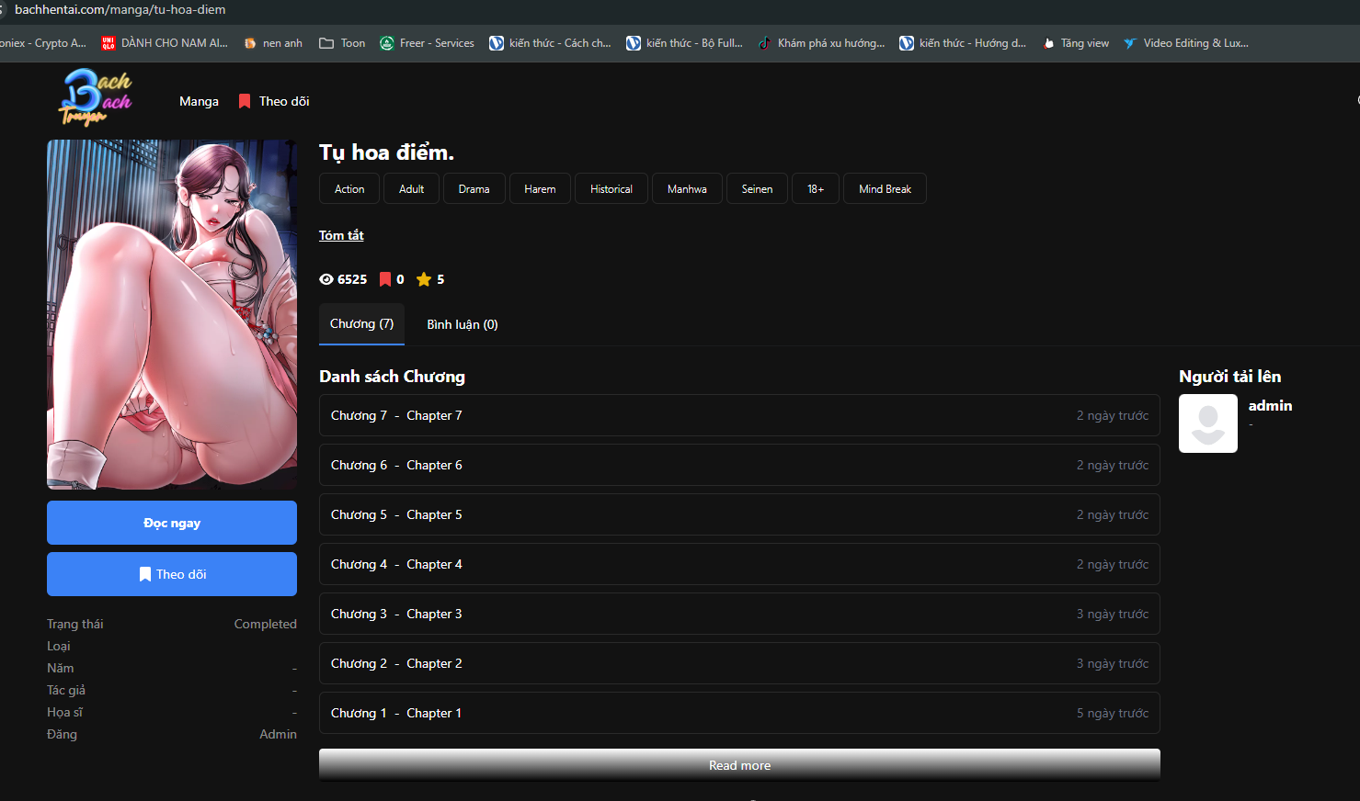
Task: Open the Manga menu item
Action: coord(199,101)
